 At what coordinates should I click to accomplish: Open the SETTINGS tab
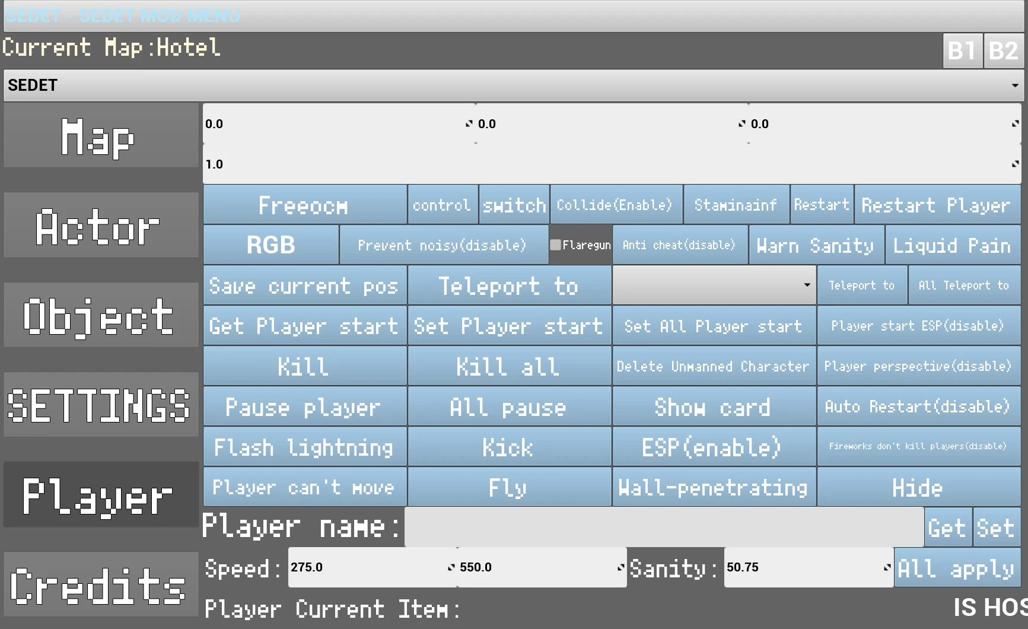coord(101,405)
